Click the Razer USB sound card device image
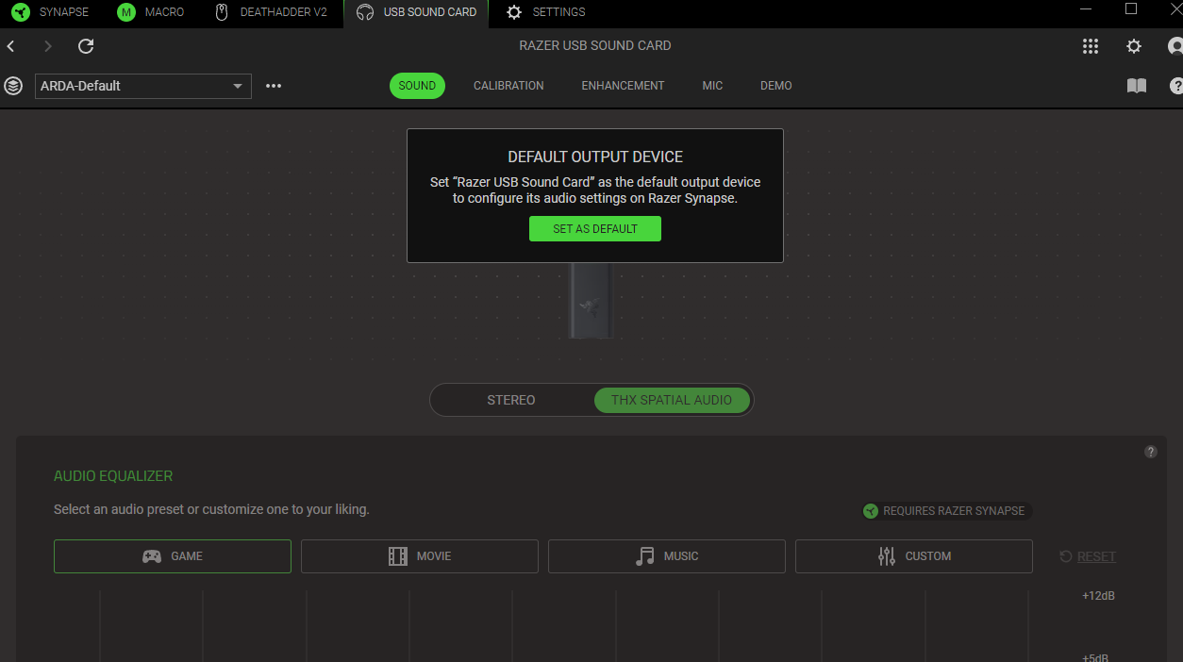 coord(592,300)
